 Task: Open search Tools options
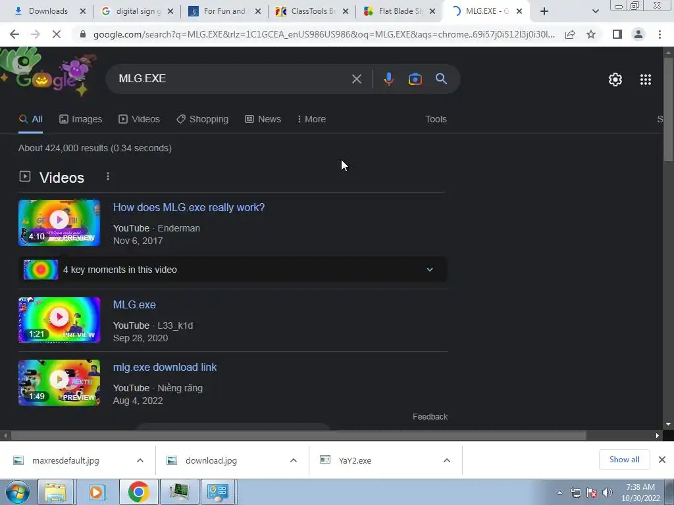pyautogui.click(x=436, y=120)
